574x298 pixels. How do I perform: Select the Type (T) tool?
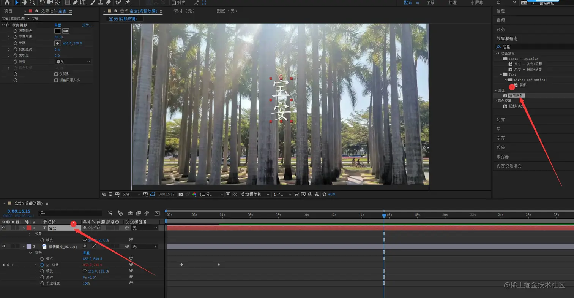pos(83,2)
